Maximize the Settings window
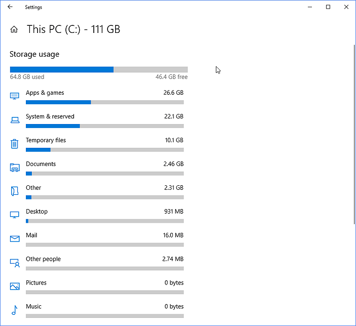 coord(328,7)
